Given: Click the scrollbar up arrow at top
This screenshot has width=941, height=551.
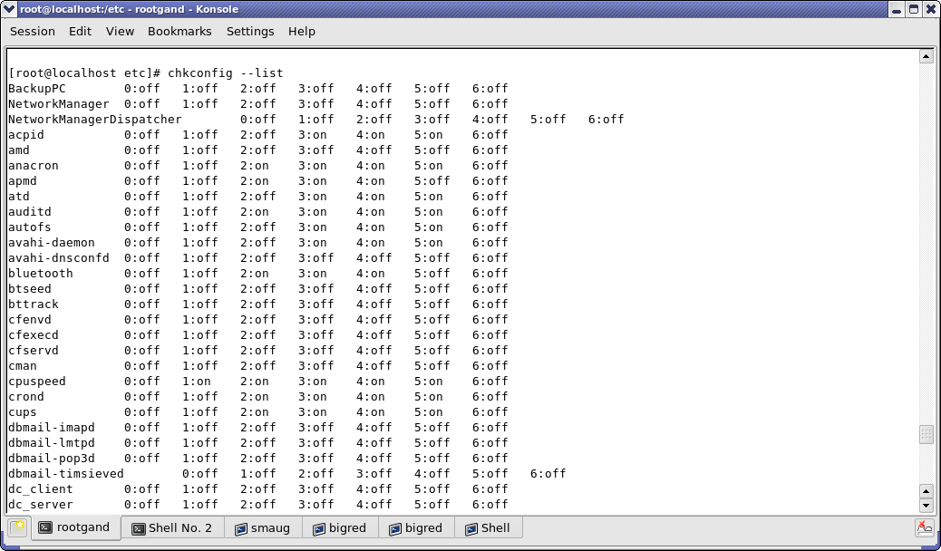Looking at the screenshot, I should pyautogui.click(x=926, y=56).
